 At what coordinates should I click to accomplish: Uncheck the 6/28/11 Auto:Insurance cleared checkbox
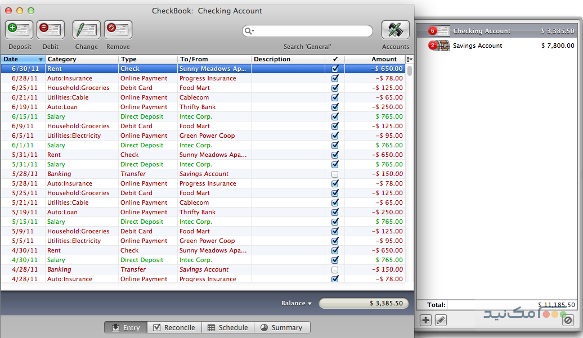tap(335, 79)
